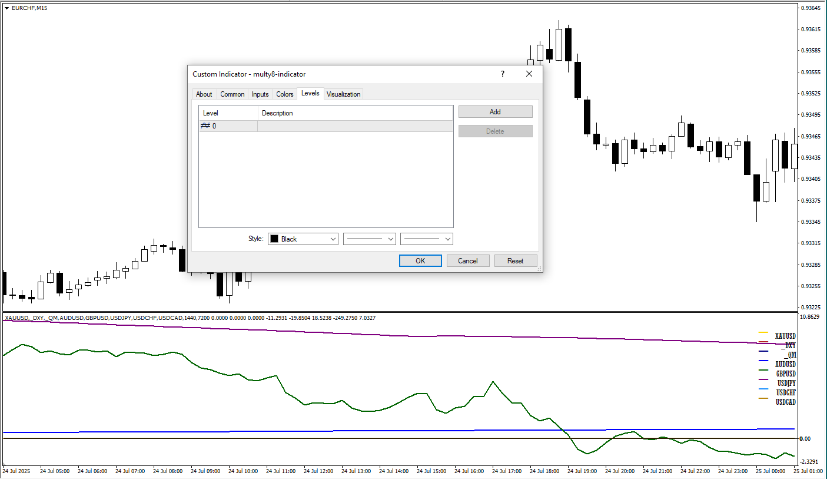Click the black color swatch in Style
827x479 pixels.
[274, 239]
